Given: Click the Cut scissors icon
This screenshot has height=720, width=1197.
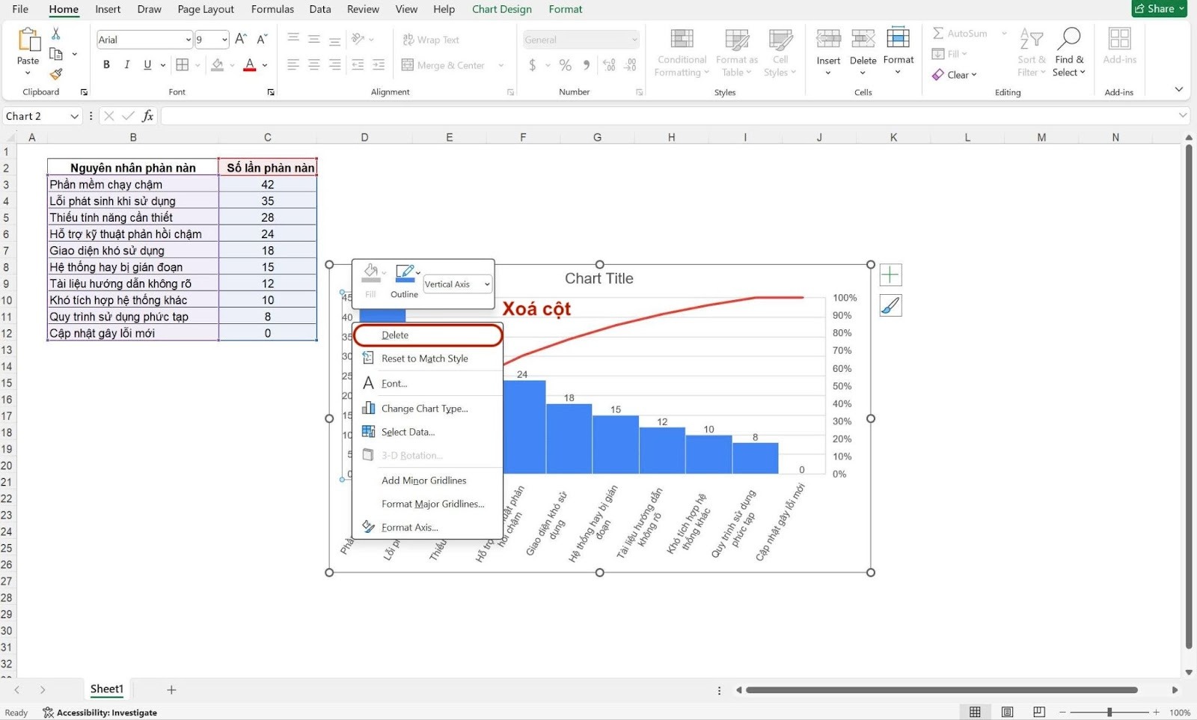Looking at the screenshot, I should (x=56, y=34).
